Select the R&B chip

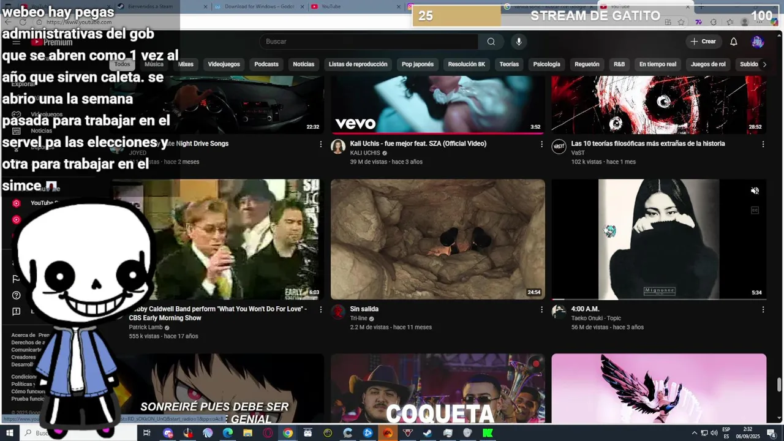[619, 64]
